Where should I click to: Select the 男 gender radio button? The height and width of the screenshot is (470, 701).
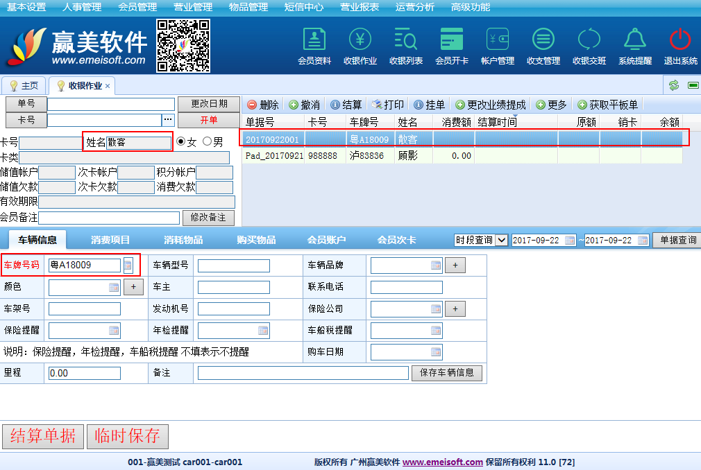pos(207,141)
